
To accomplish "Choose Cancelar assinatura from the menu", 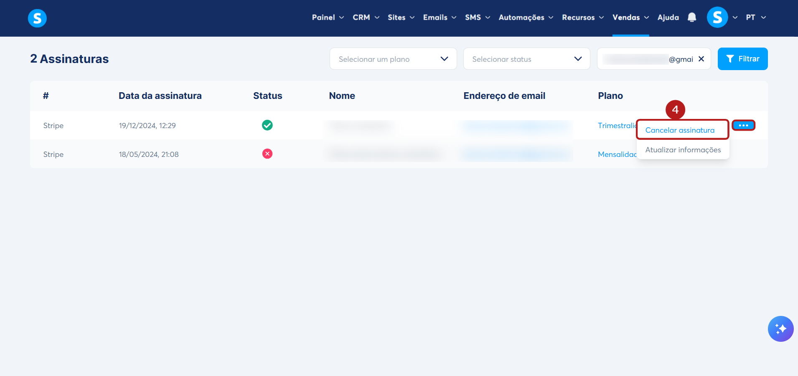I will pyautogui.click(x=680, y=130).
